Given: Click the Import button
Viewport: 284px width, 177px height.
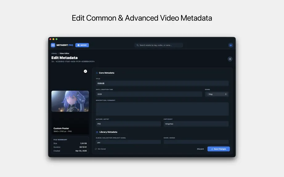Looking at the screenshot, I should pyautogui.click(x=82, y=45).
